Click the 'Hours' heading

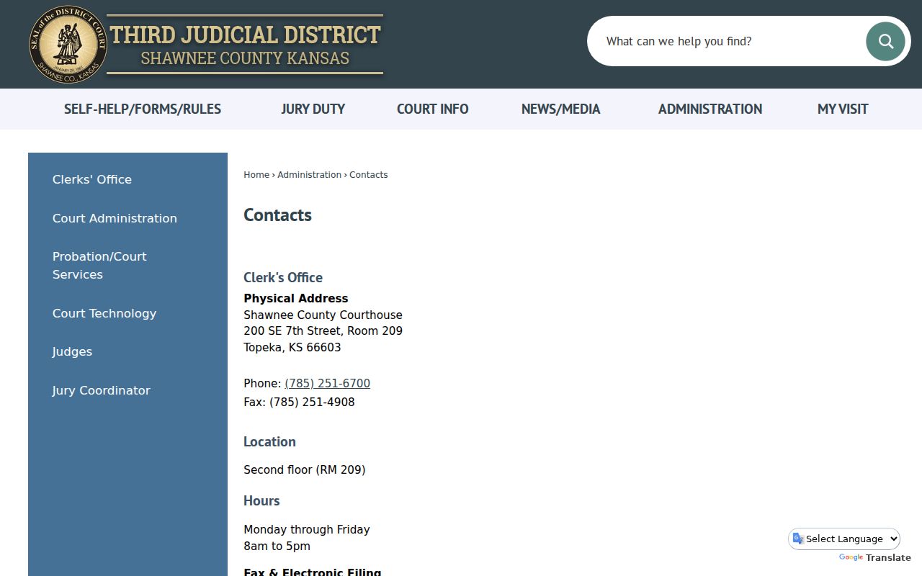tap(261, 500)
